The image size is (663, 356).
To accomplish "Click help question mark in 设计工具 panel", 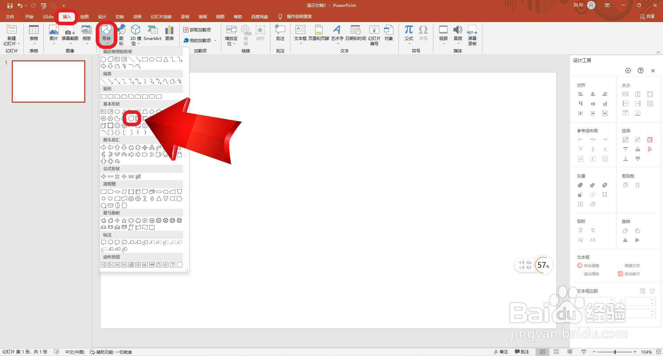I will [641, 71].
